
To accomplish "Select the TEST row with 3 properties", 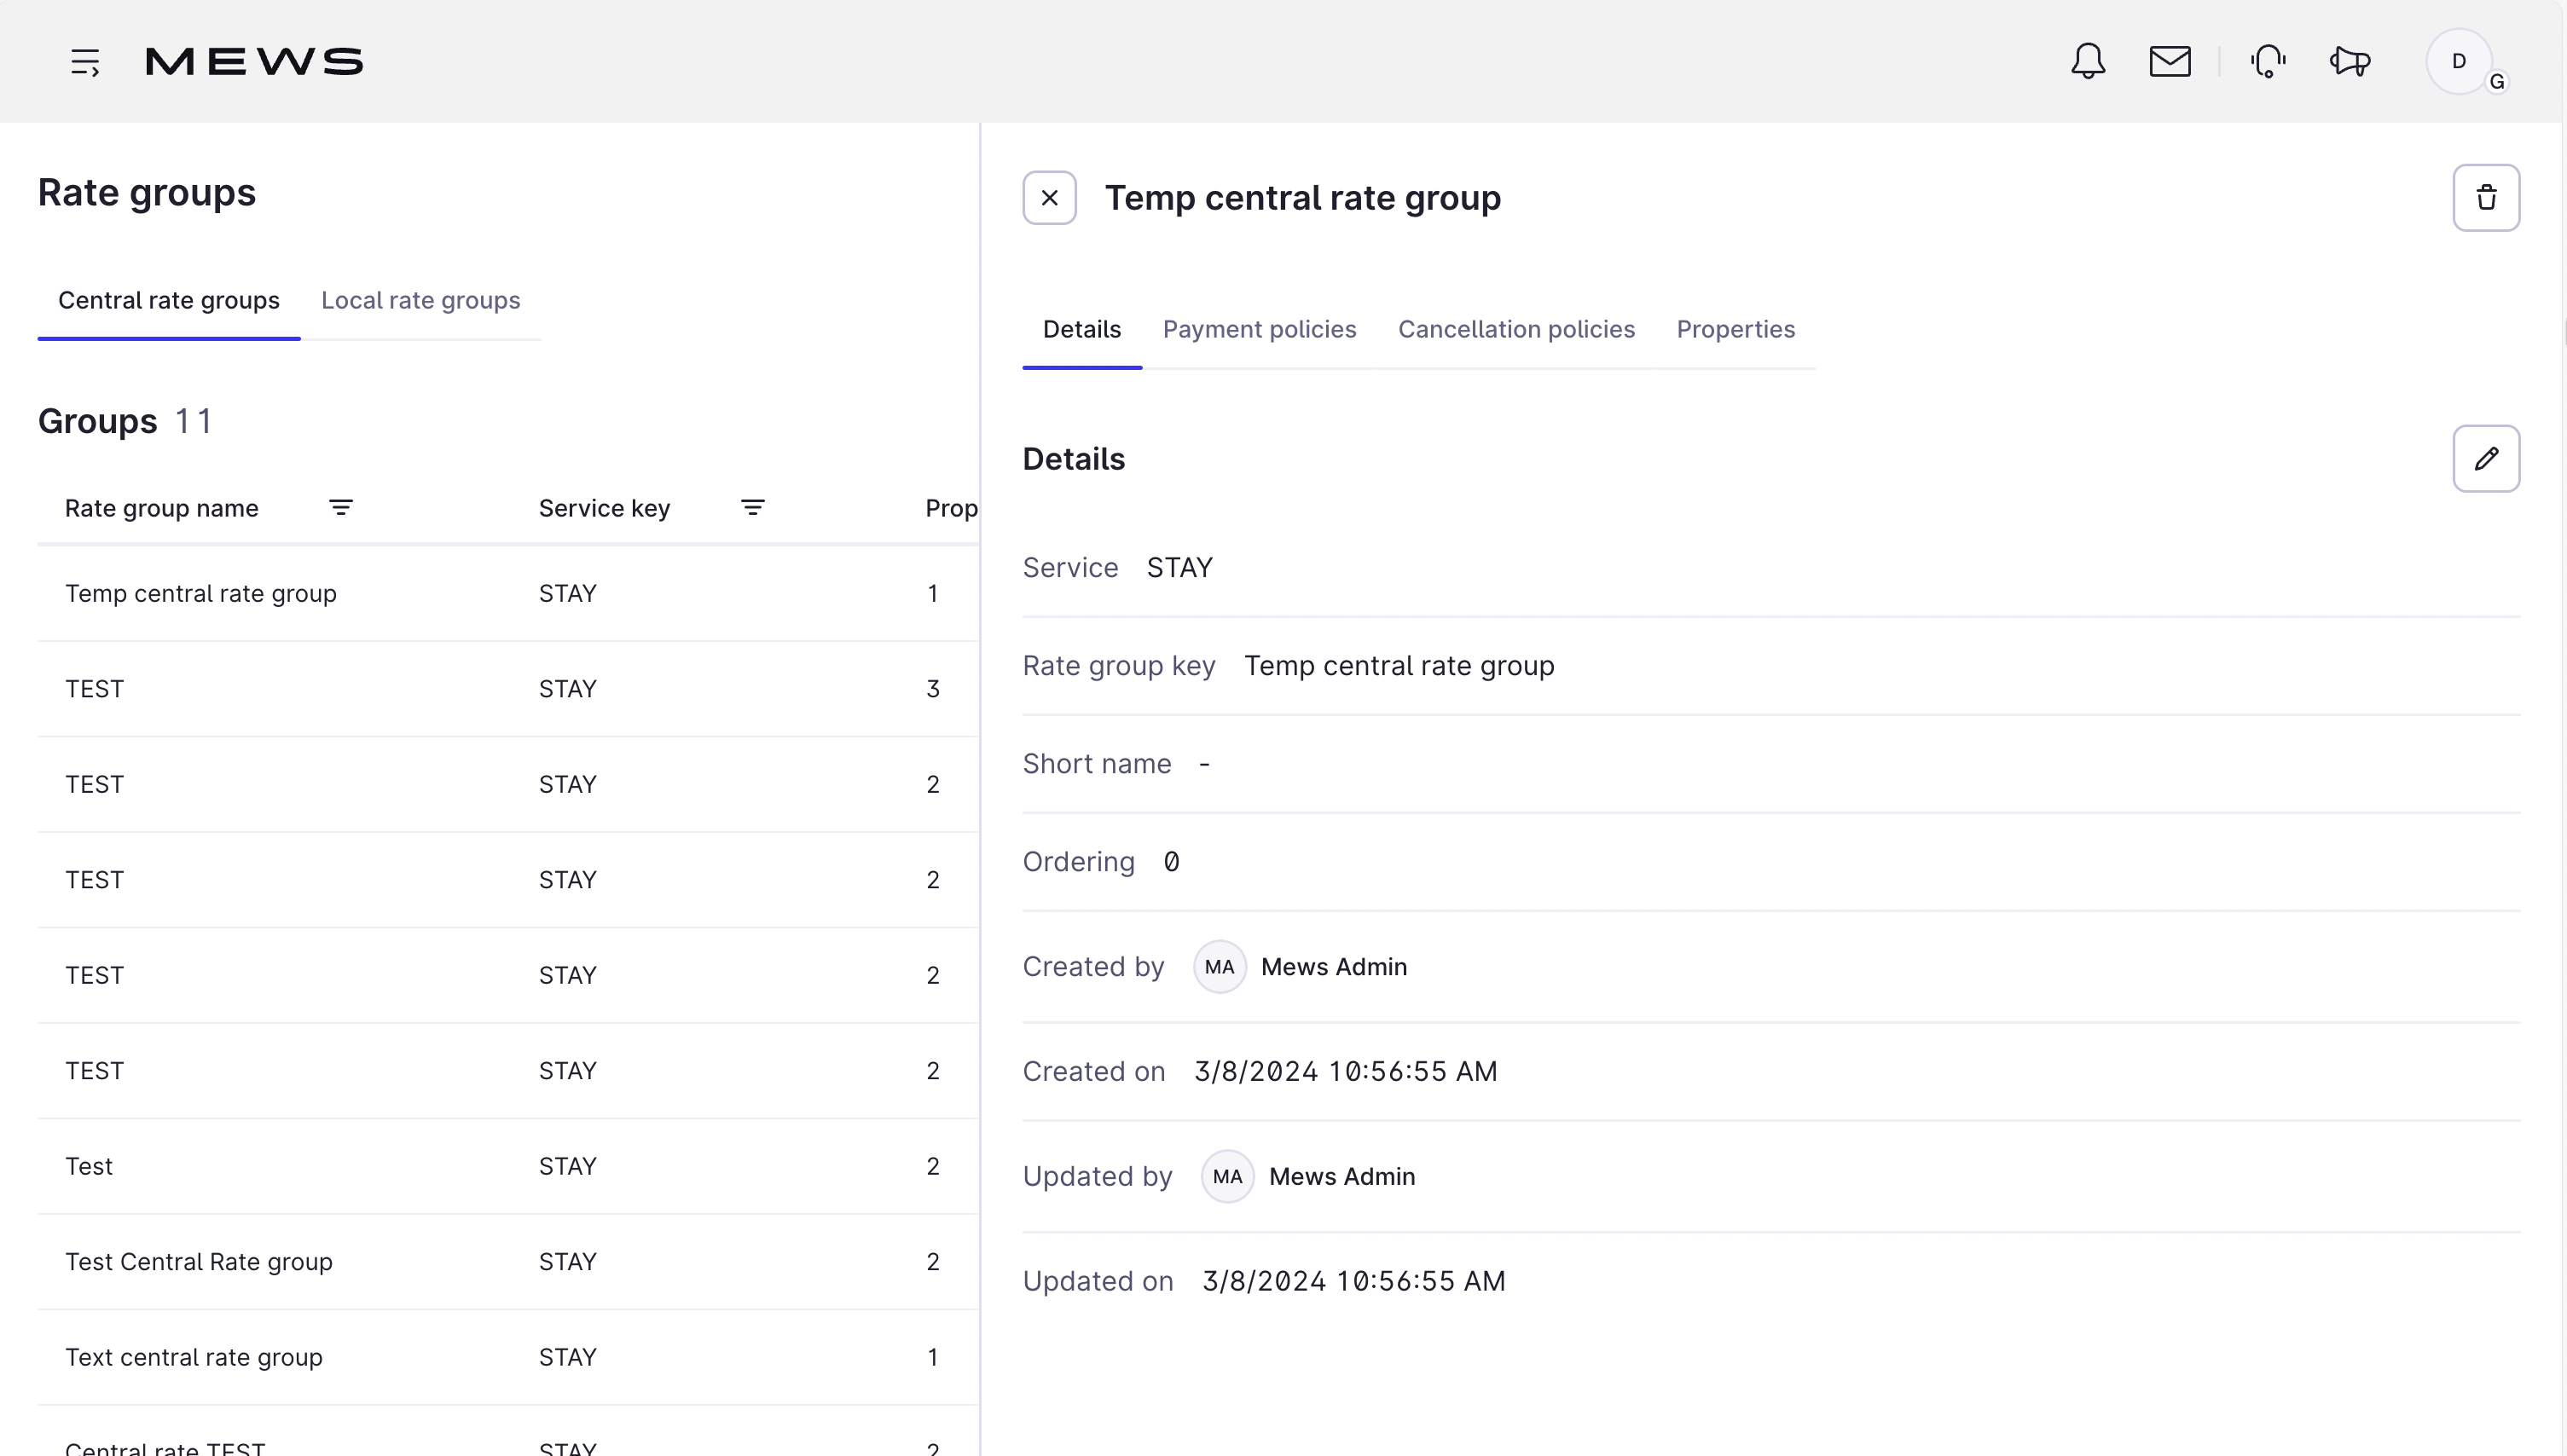I will pyautogui.click(x=508, y=689).
